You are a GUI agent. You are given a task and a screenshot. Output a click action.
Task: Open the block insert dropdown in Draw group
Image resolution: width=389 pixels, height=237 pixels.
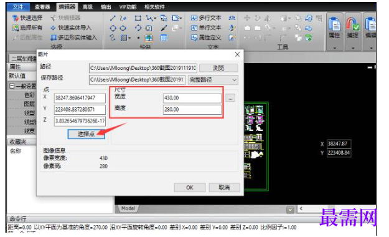(x=180, y=19)
